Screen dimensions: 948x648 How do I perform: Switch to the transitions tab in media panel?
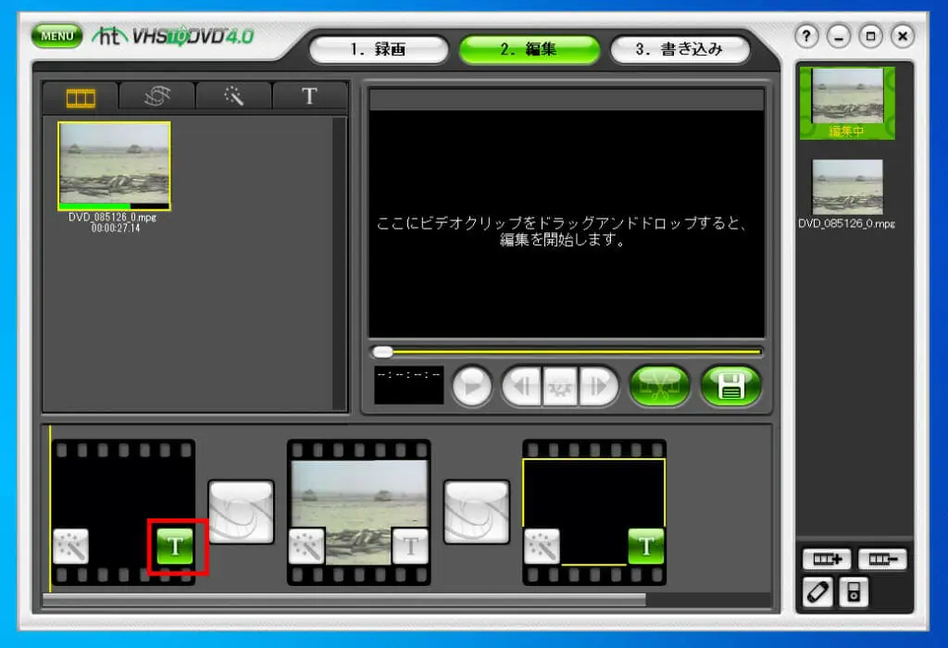(157, 96)
